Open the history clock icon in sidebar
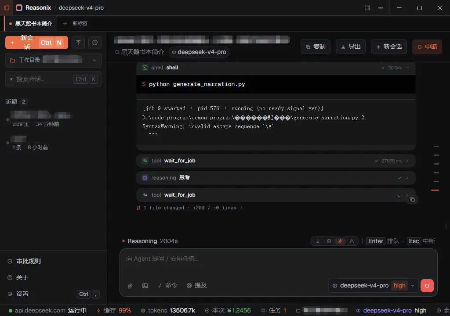 [95, 43]
